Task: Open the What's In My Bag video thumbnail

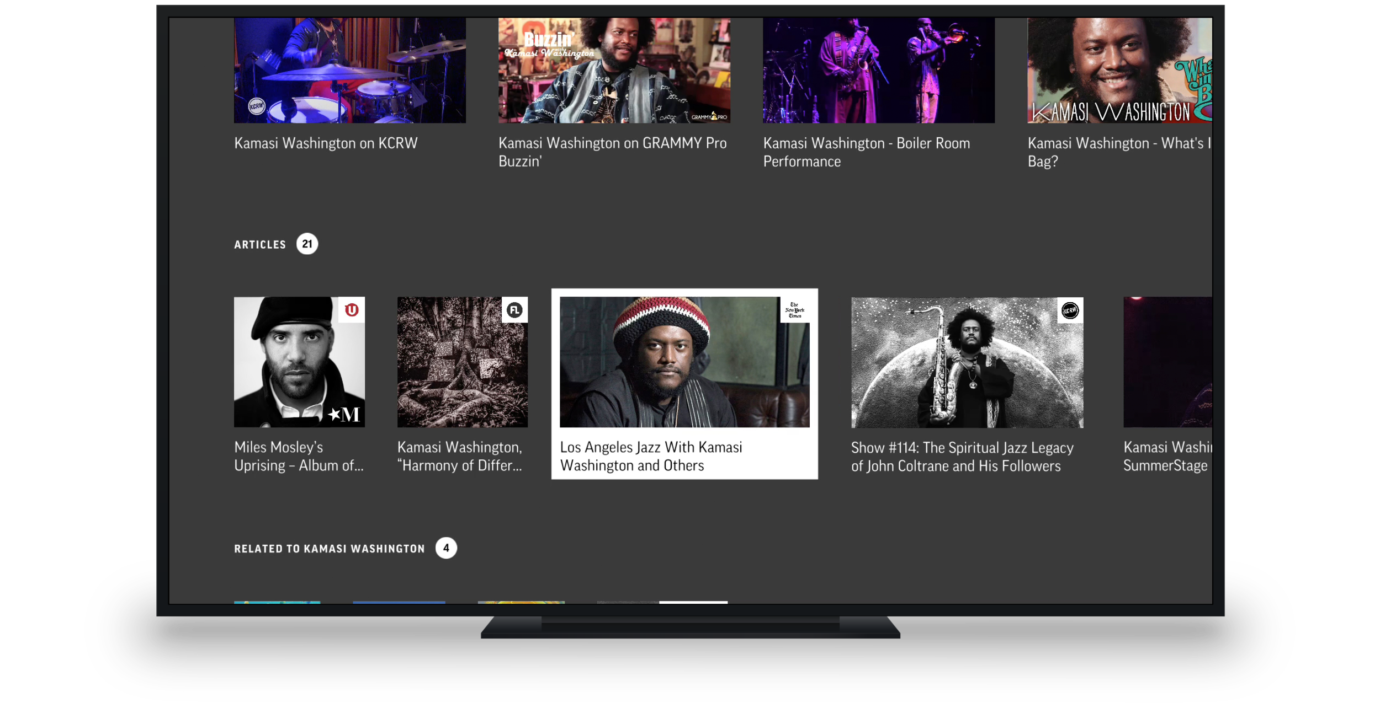Action: pos(1119,70)
